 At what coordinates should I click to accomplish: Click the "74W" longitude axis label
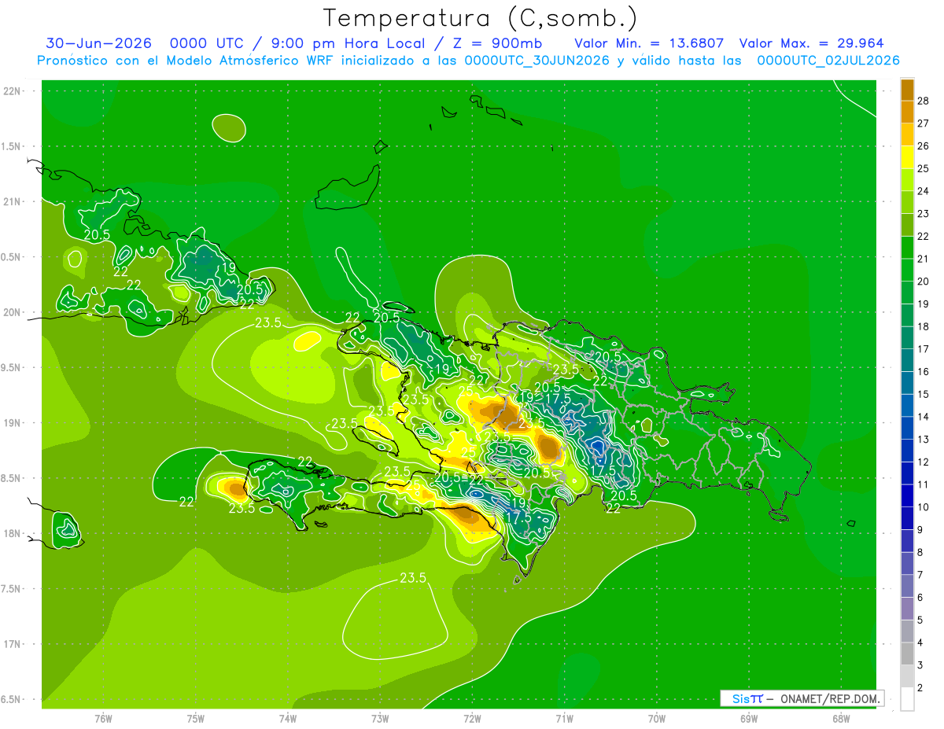click(x=288, y=718)
